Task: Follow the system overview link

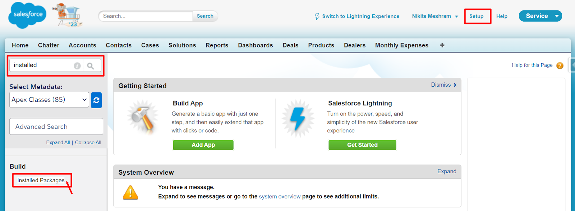Action: click(x=280, y=197)
